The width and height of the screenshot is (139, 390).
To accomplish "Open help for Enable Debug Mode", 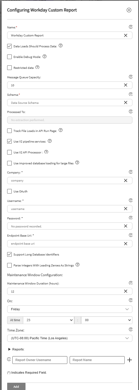I will click(x=45, y=56).
